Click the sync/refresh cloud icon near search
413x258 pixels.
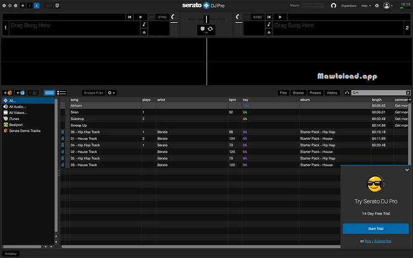(x=347, y=92)
